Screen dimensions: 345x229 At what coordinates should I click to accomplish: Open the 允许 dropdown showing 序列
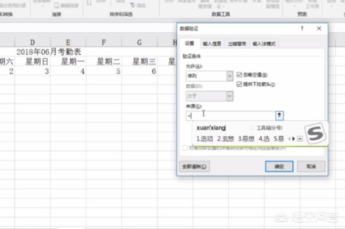tap(209, 76)
